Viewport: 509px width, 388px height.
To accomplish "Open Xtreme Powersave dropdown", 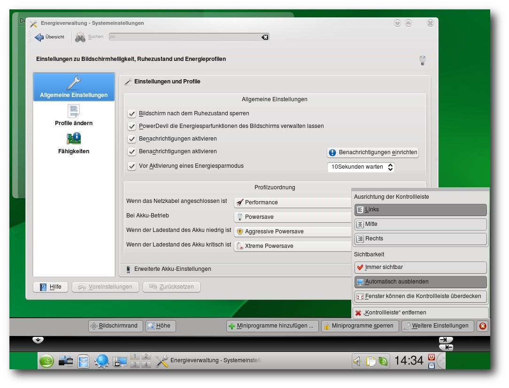I will tap(293, 246).
